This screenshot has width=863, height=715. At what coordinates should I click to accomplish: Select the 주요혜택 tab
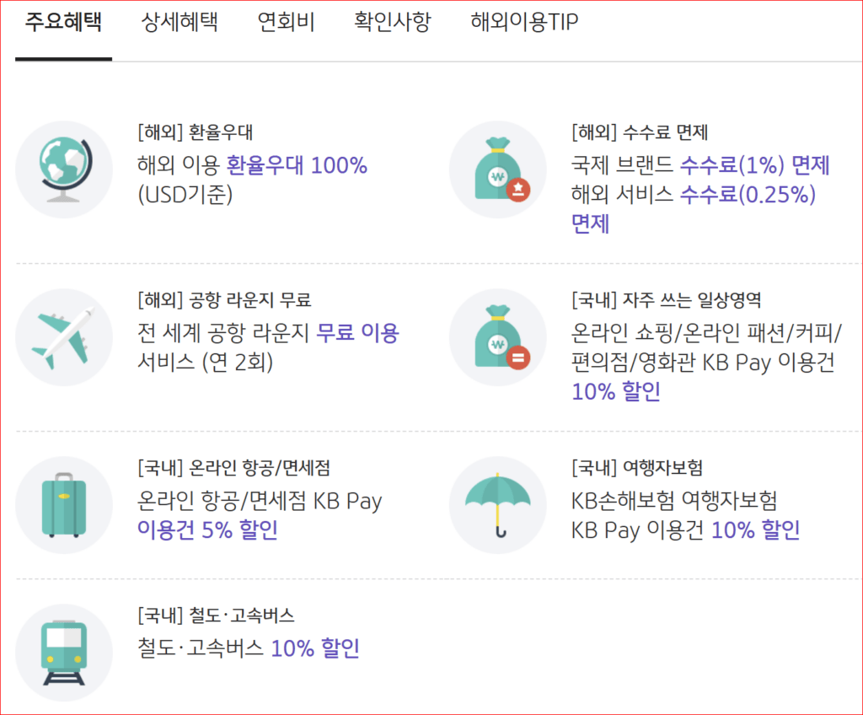(63, 23)
